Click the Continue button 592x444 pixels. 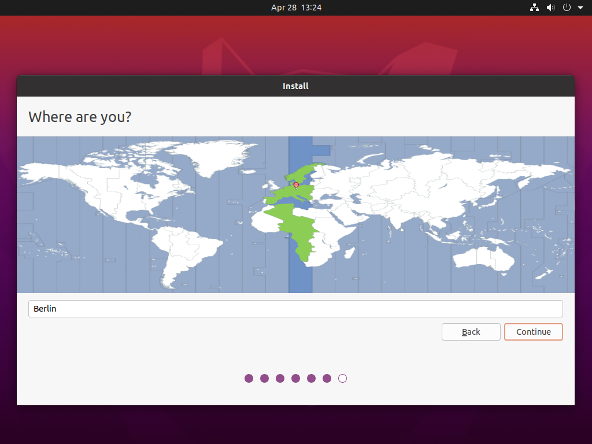point(533,332)
